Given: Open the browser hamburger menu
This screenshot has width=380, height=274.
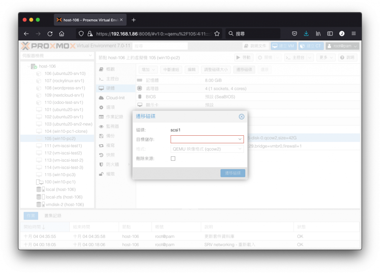Looking at the screenshot, I should click(x=354, y=34).
